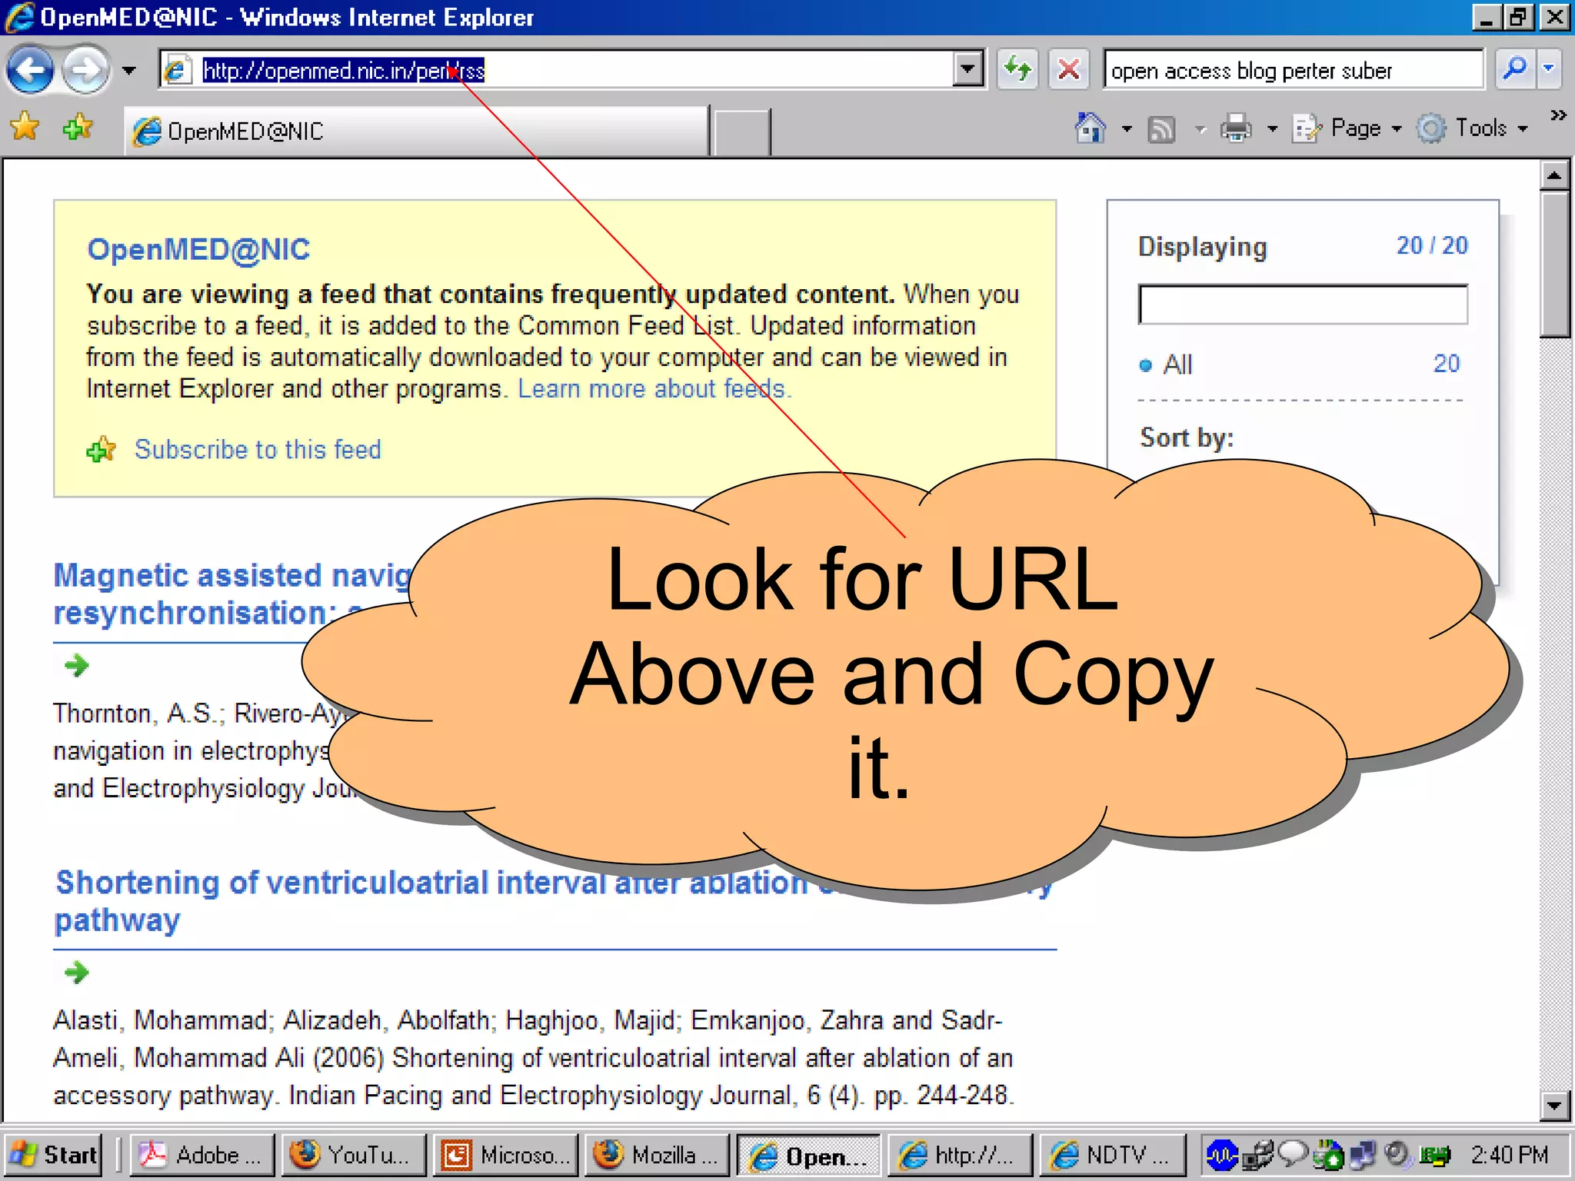Expand the address bar dropdown arrow
Image resolution: width=1575 pixels, height=1181 pixels.
point(967,70)
